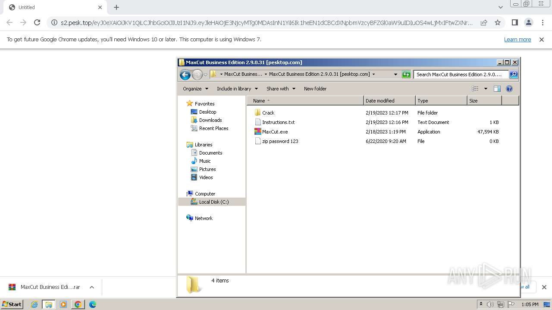552x310 pixels.
Task: Click the search magnifier icon in Explorer
Action: (514, 74)
